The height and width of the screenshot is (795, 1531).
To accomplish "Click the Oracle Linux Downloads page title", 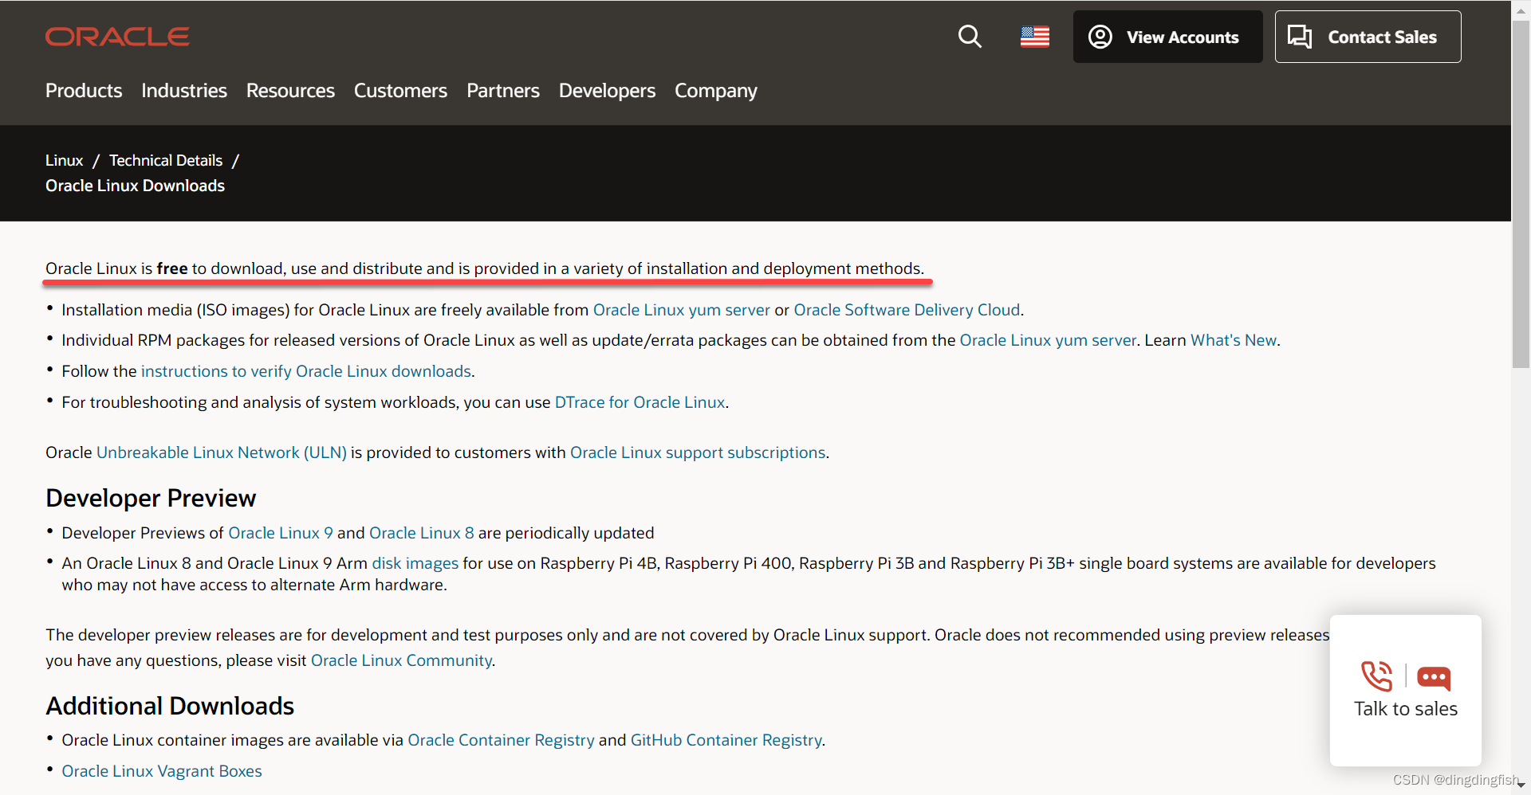I will pos(135,186).
